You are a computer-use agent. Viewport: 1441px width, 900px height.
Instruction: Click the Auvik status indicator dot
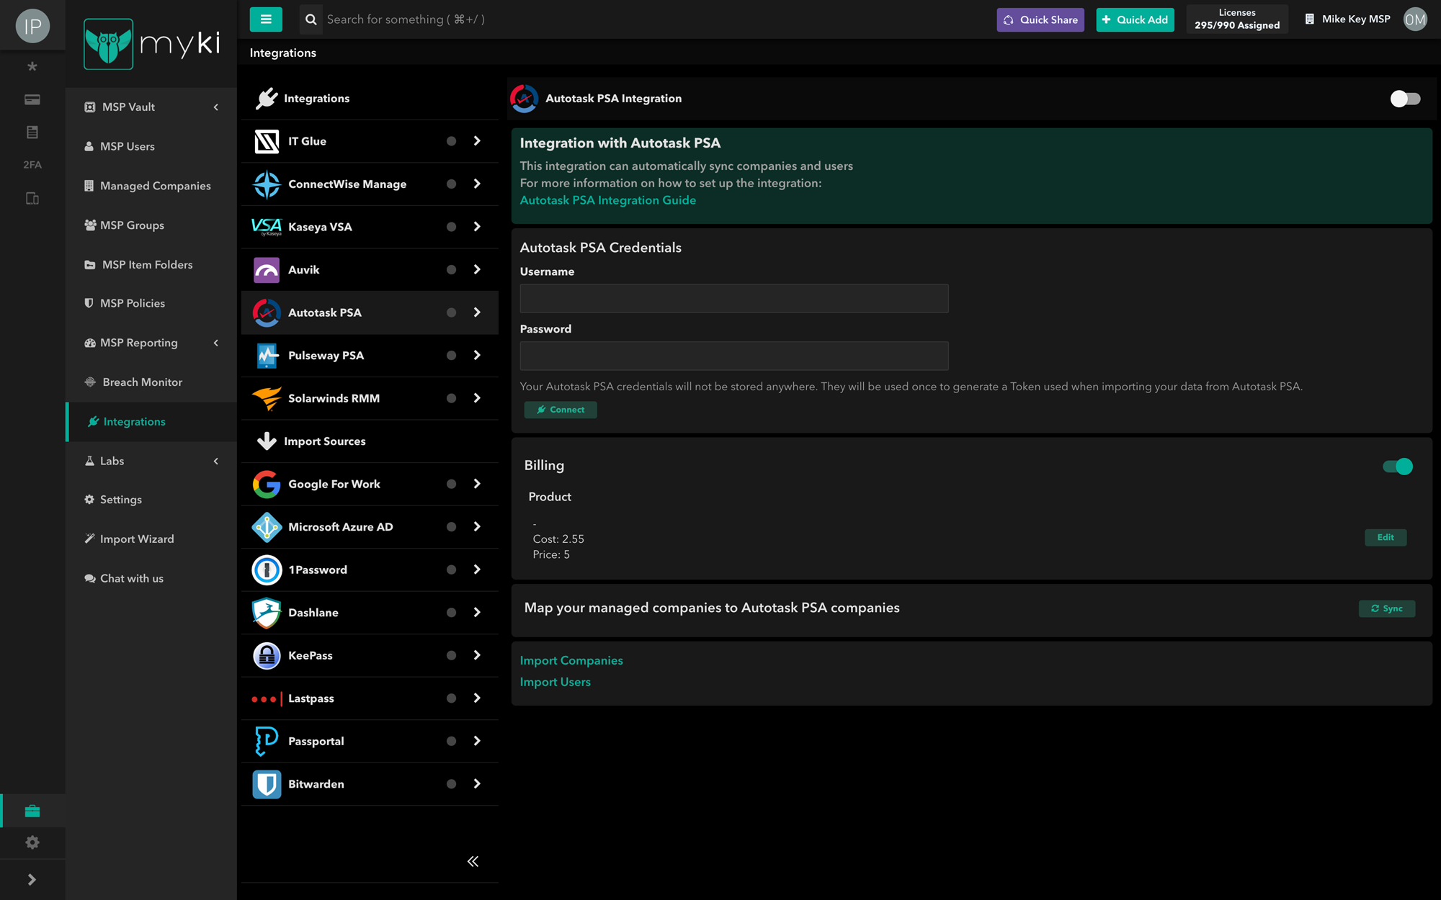pos(451,270)
